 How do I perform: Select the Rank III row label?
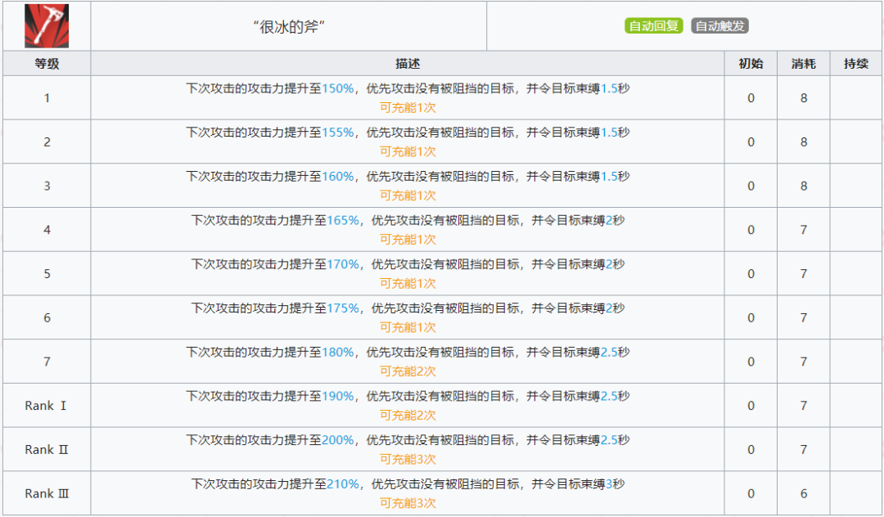pos(47,493)
